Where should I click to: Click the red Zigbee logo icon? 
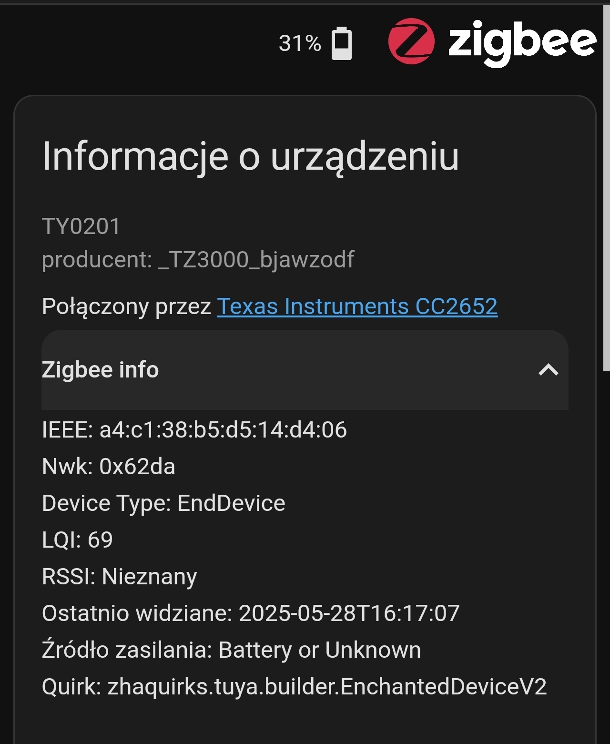click(x=411, y=41)
